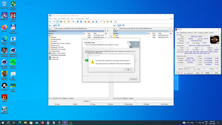Open the Recycle Bin desktop icon
Screen dimensions: 222x125
[x=4, y=5]
